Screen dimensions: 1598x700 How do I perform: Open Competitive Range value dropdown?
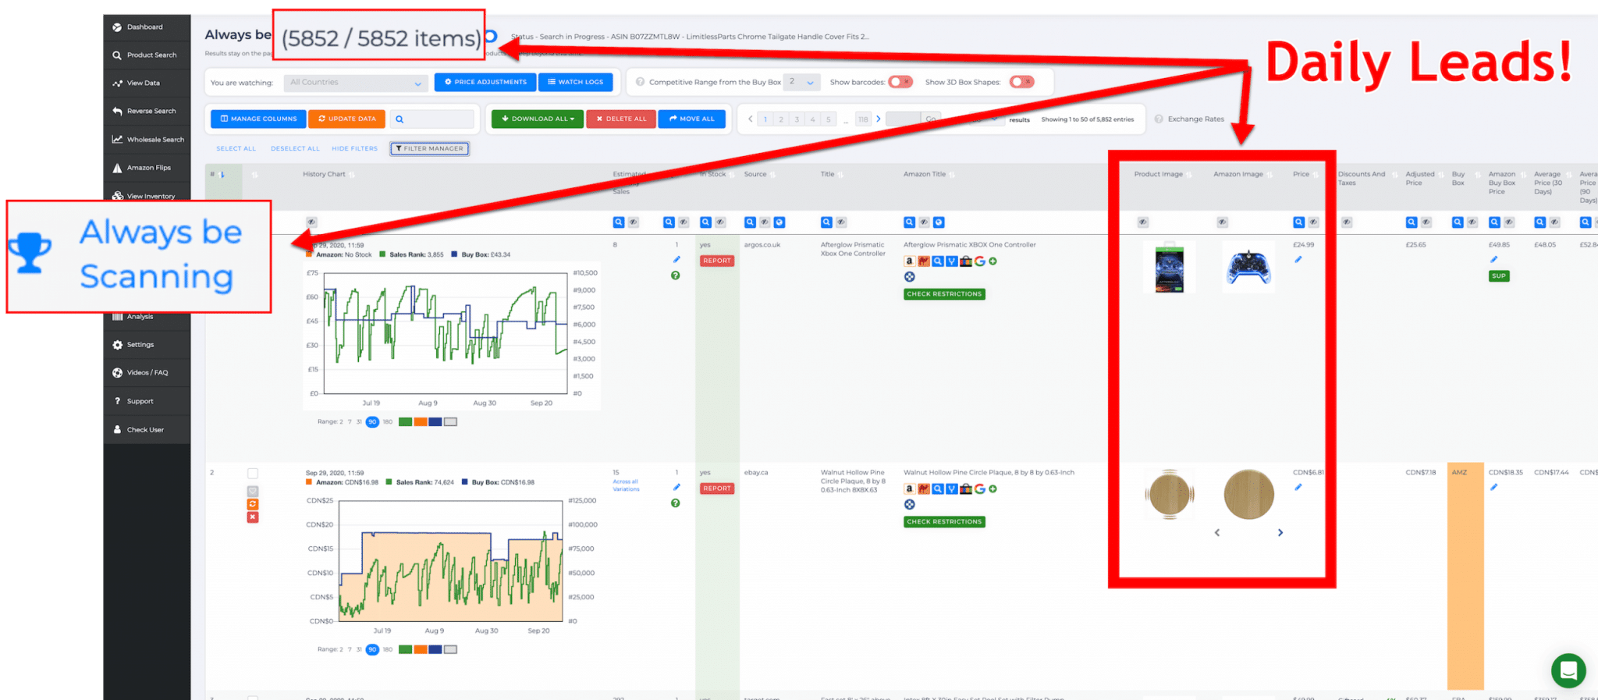click(801, 82)
